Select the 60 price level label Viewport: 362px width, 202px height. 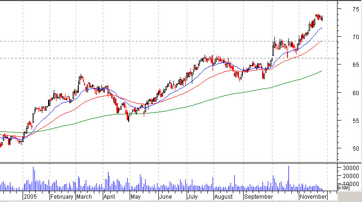tap(356, 93)
